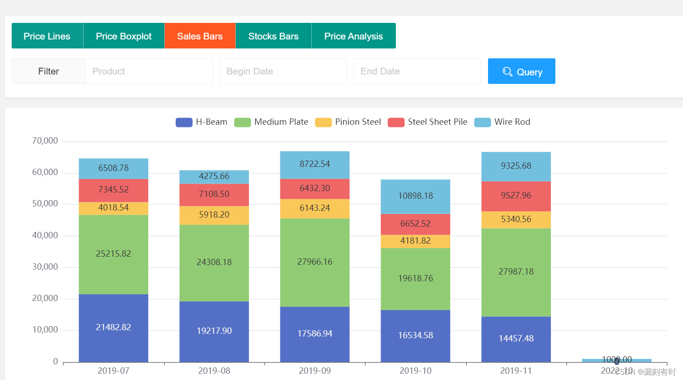Open the Price Boxplot view
The width and height of the screenshot is (683, 380).
[124, 35]
